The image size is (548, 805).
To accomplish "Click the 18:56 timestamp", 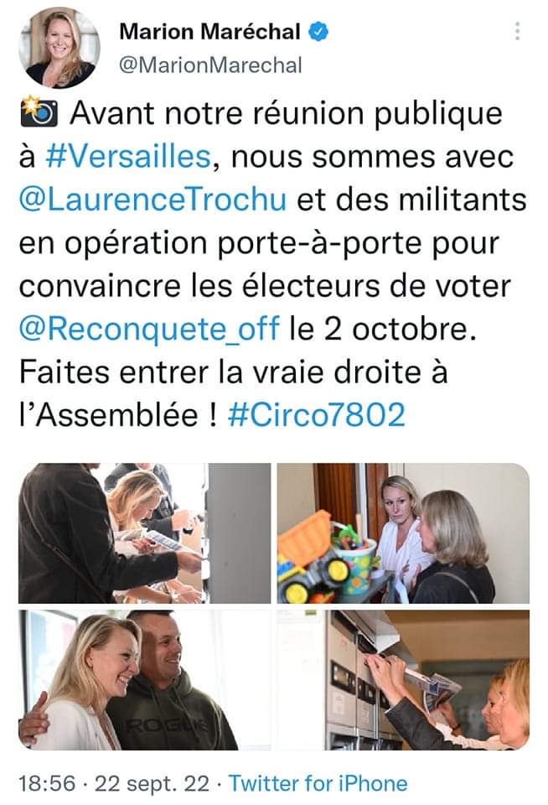I will pos(47,784).
